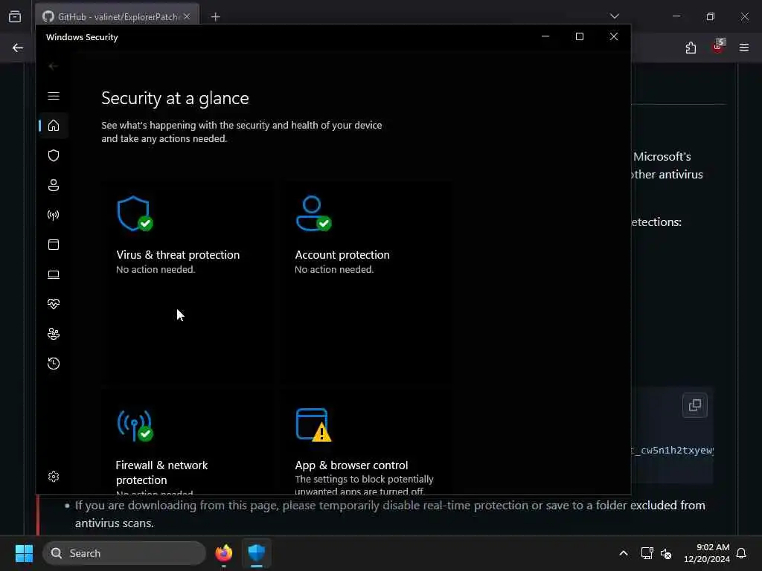Click 'No action needed.' under Virus & threat protection
The width and height of the screenshot is (762, 571).
[156, 269]
